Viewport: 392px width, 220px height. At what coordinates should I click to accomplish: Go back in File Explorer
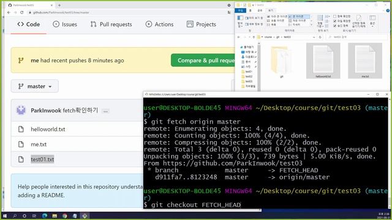(239, 37)
